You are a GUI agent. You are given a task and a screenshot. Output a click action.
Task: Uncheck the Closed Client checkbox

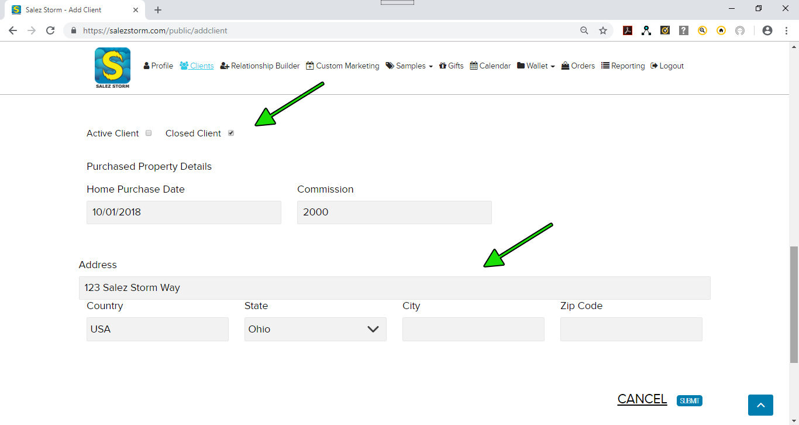(231, 133)
